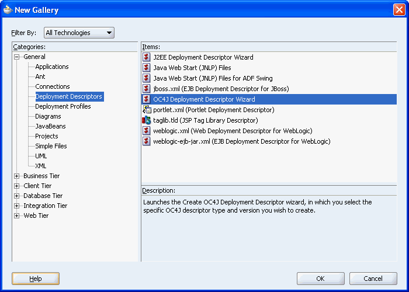Open the Filter By All Technologies dropdown
409x292 pixels.
tap(79, 33)
